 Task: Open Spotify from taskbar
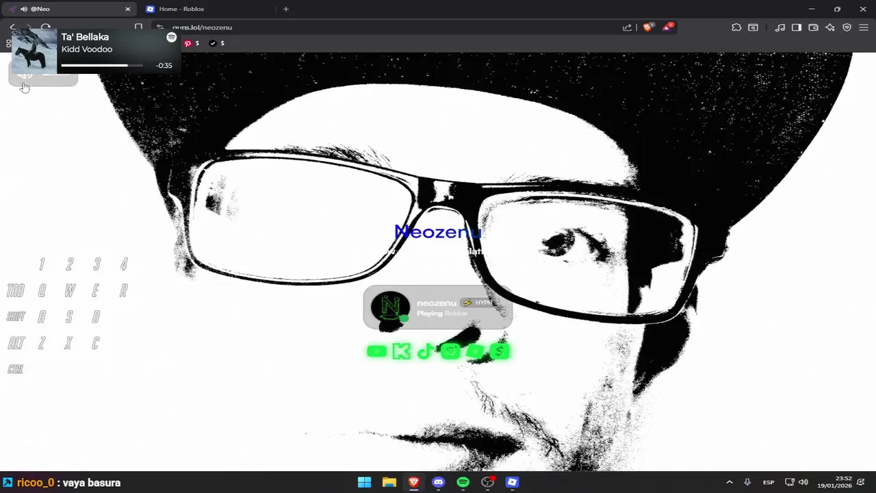pyautogui.click(x=463, y=482)
